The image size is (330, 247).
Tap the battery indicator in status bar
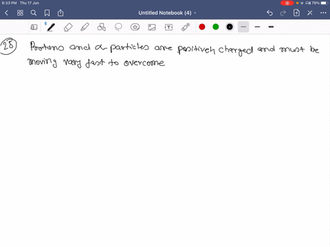324,3
